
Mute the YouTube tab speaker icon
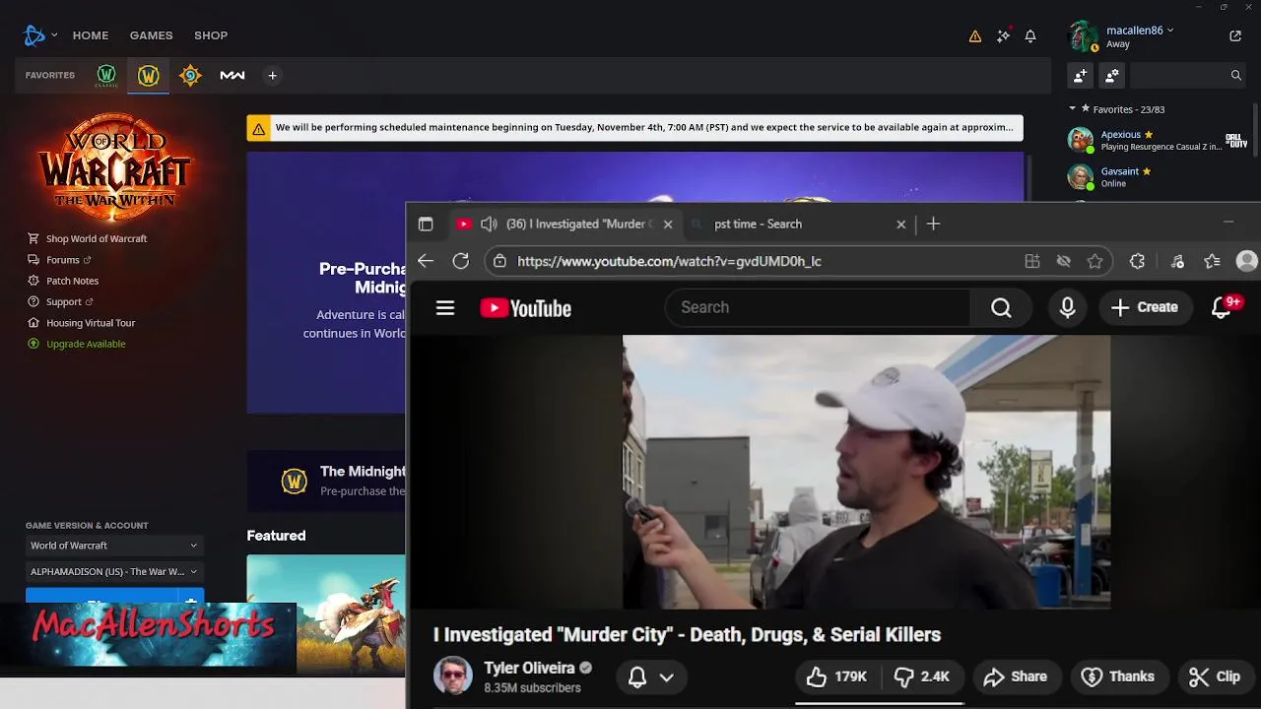(489, 224)
